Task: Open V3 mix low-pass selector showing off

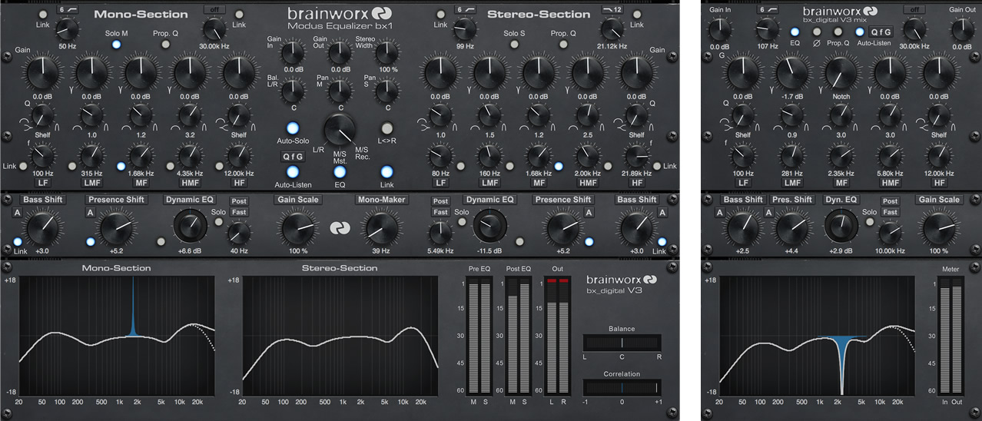Action: coord(914,9)
